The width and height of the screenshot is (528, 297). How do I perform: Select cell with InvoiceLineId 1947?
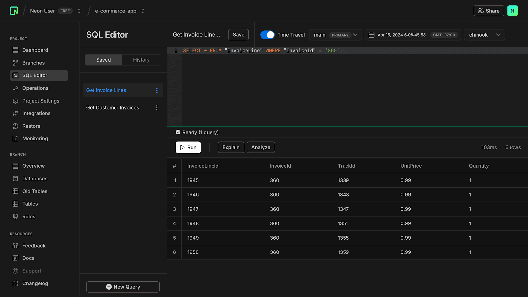point(193,209)
